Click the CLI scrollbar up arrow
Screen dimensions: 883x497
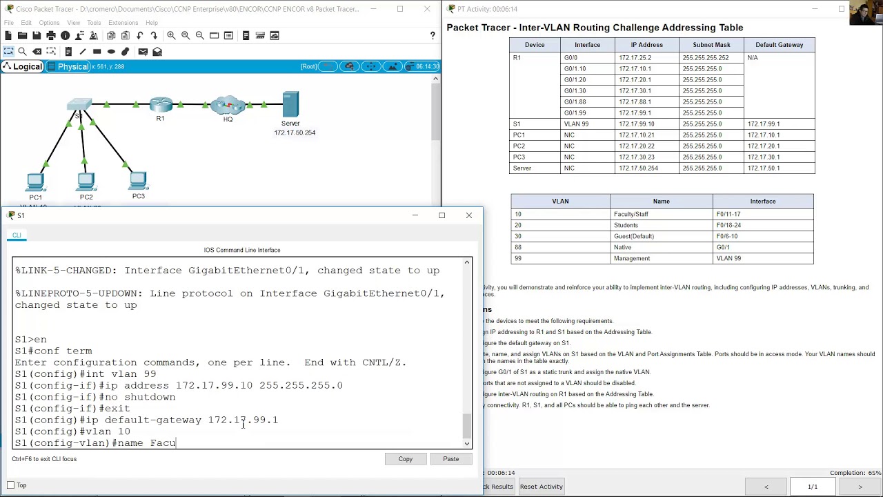[467, 262]
